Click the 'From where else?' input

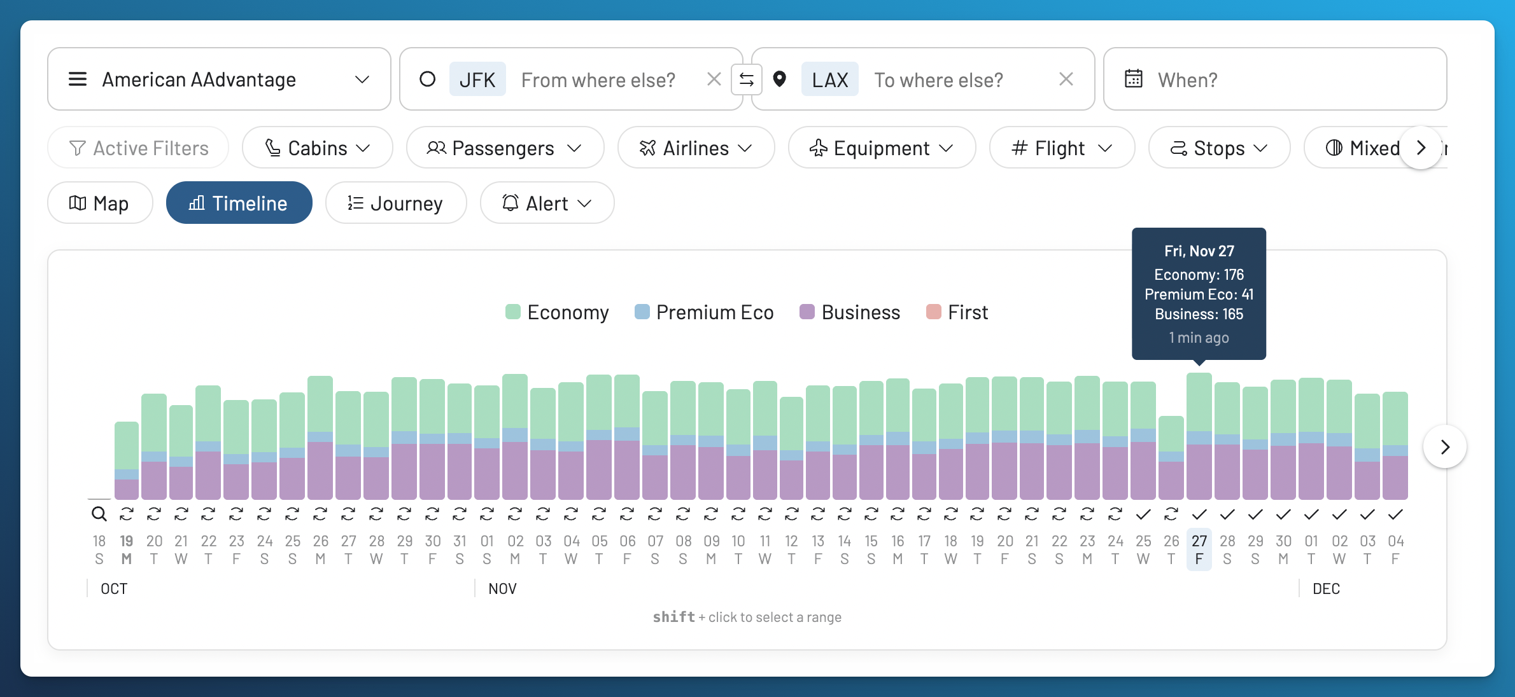(598, 80)
